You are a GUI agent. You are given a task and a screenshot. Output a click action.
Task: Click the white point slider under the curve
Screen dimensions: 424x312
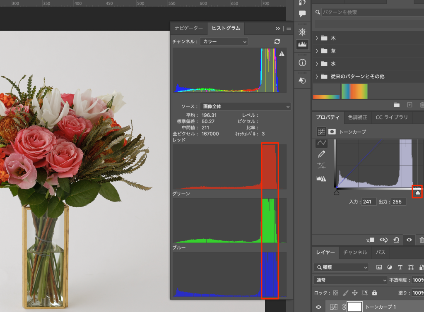(x=418, y=192)
